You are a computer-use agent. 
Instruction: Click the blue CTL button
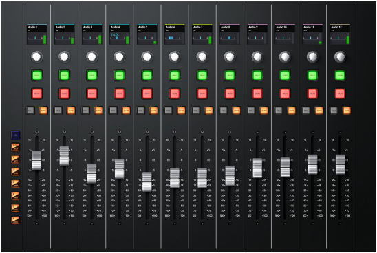coord(15,135)
